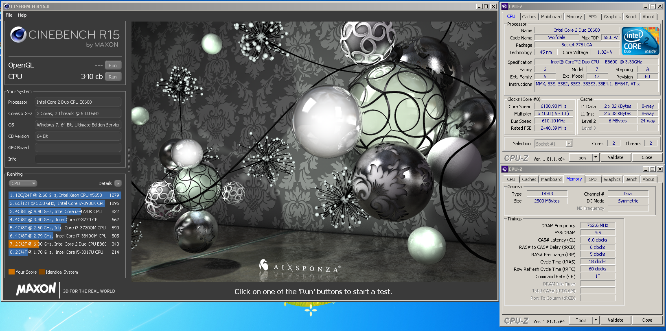The image size is (666, 331).
Task: Click the orange Your Score legend swatch
Action: coord(11,272)
